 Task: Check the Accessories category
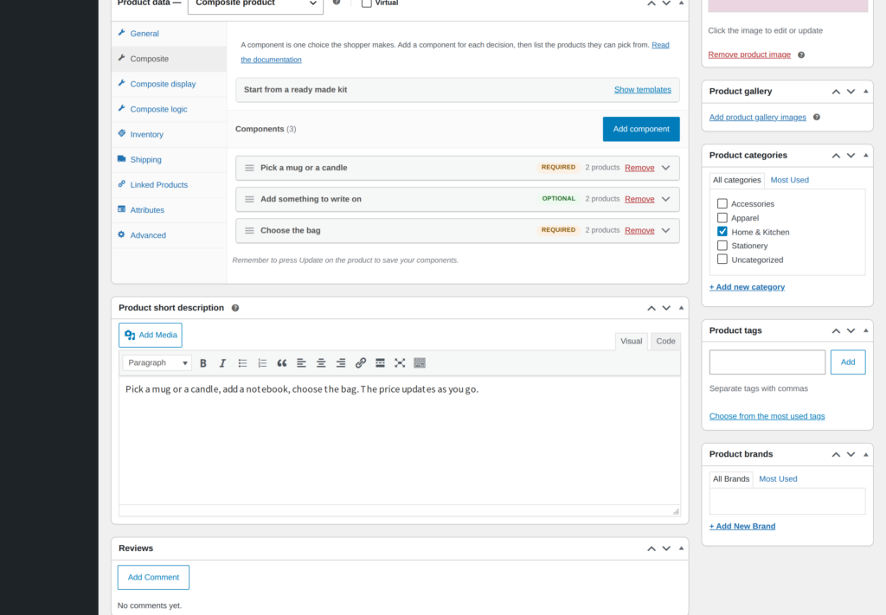pos(722,203)
